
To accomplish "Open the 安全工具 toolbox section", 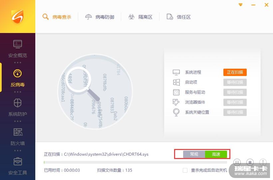I will point(18,166).
